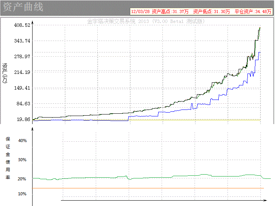Click the 408.52 y-axis label

(22, 25)
